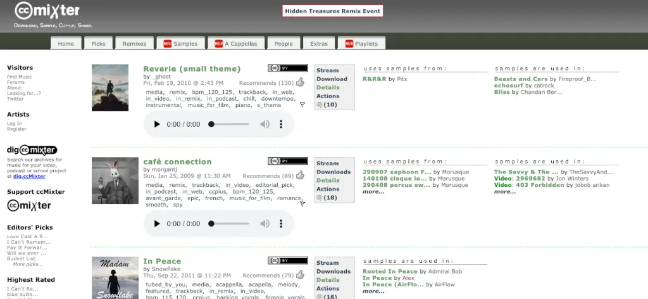
Task: Open the Actions menu for Reverie
Action: tap(328, 96)
